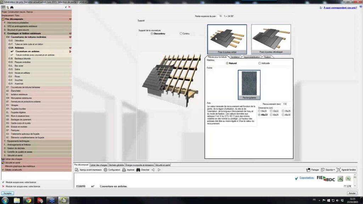Open Aperçu avant impression print preview

coord(88,170)
